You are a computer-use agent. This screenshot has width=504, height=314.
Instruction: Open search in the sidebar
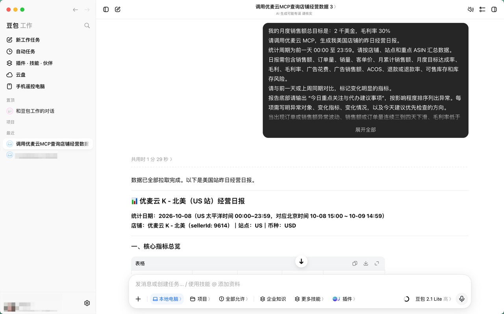click(87, 26)
